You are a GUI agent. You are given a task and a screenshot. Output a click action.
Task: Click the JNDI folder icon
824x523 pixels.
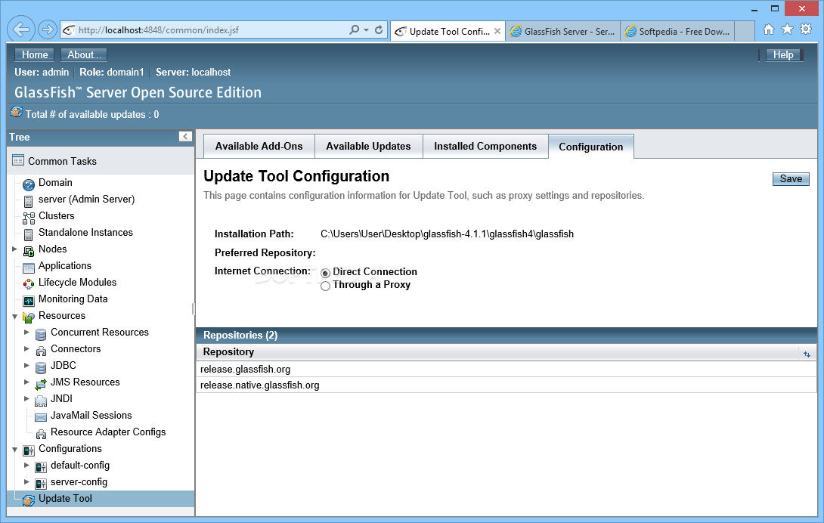[x=41, y=401]
